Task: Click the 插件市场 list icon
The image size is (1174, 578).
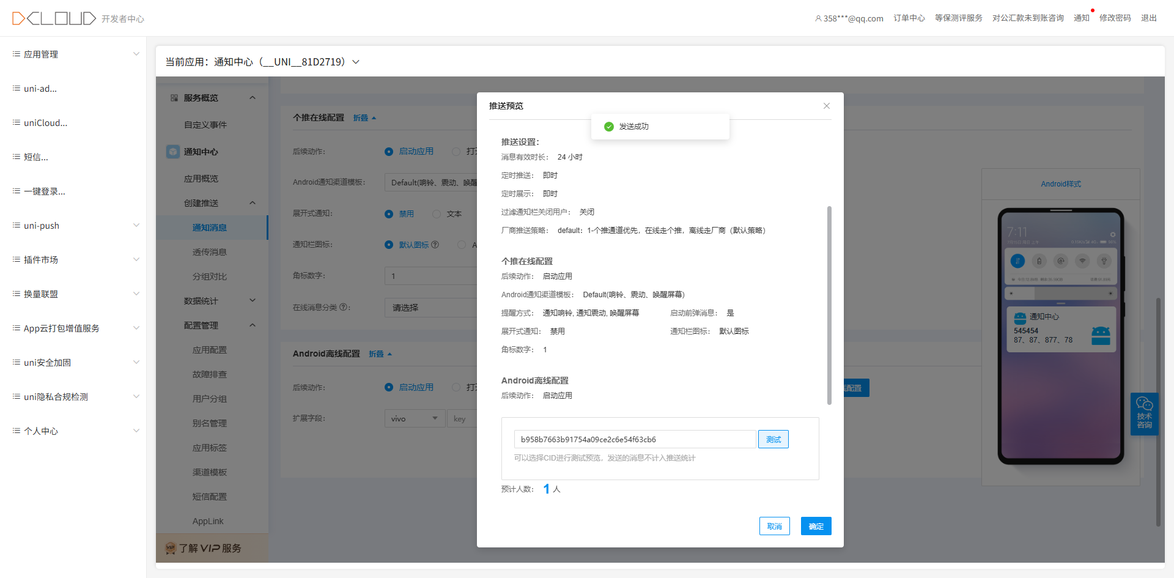Action: (x=17, y=259)
